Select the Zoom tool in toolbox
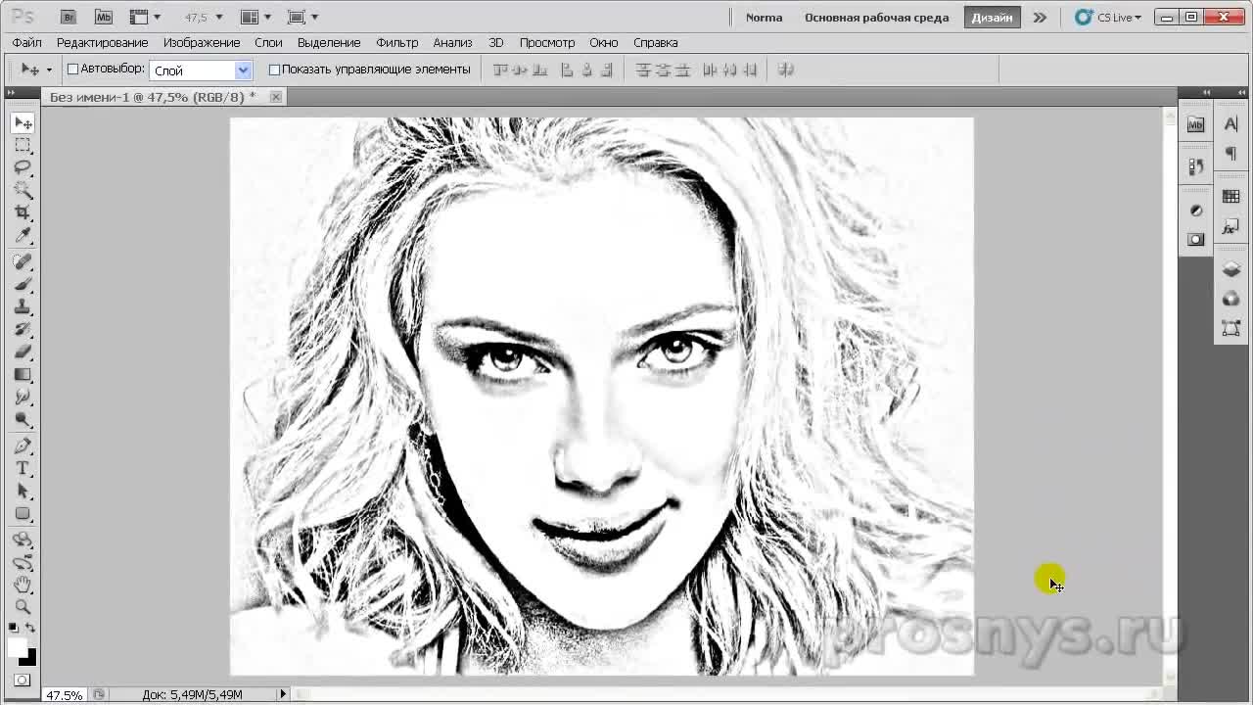Image resolution: width=1253 pixels, height=705 pixels. point(23,607)
